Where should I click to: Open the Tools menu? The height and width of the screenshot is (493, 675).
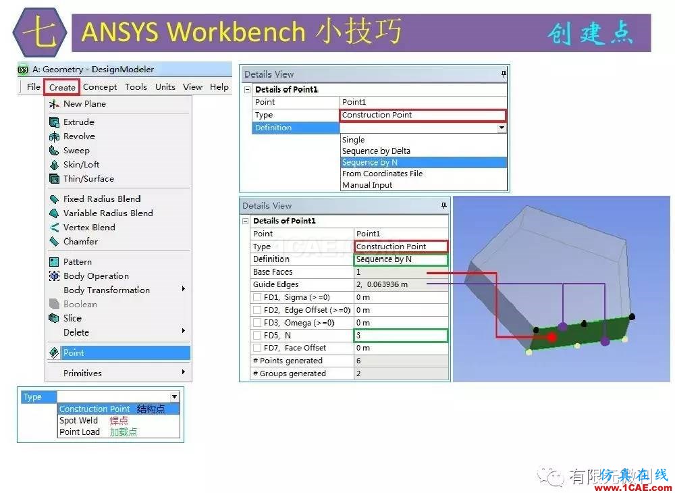tap(136, 87)
